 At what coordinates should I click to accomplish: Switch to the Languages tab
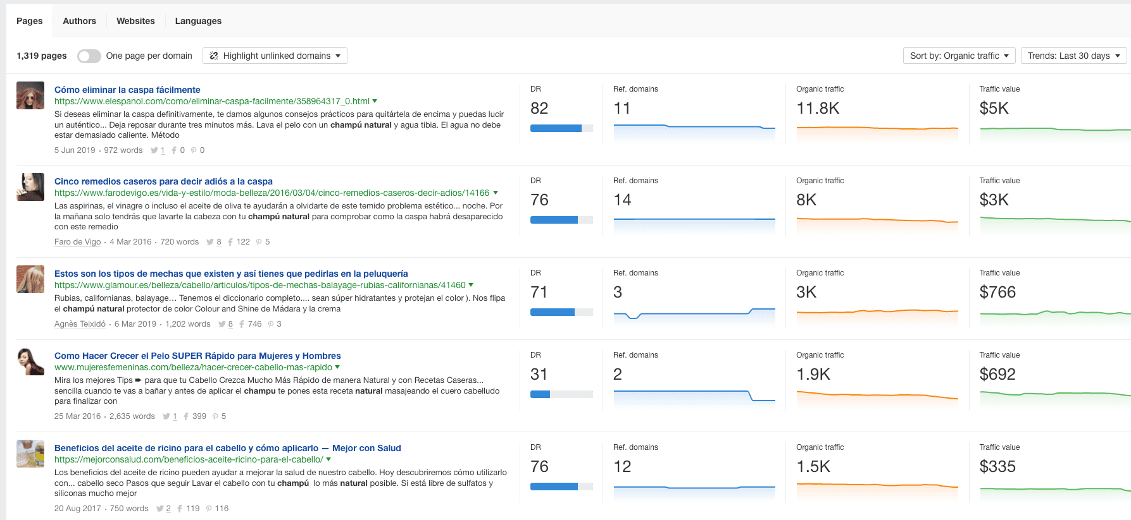[x=198, y=21]
